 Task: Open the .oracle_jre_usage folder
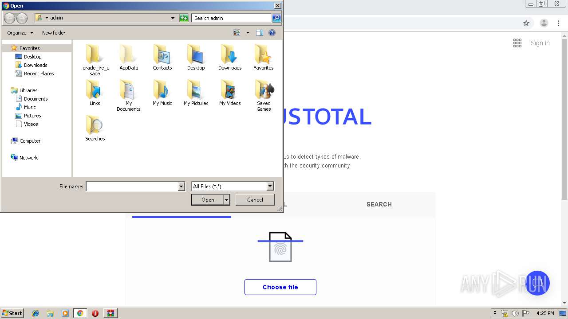pos(95,60)
